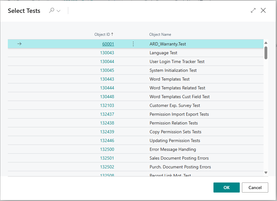Select the Language Test row

tap(163, 53)
